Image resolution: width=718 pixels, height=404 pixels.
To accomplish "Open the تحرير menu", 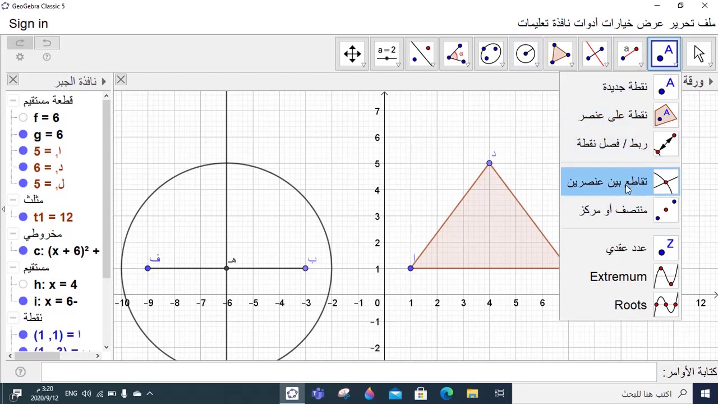I will tap(682, 23).
